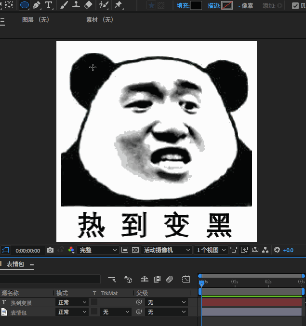This screenshot has height=326, width=306.
Task: Toggle the region of interest frame button
Action: click(125, 250)
